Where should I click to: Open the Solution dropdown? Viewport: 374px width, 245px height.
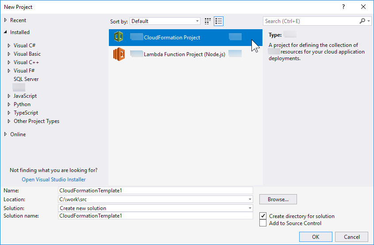tap(250, 208)
